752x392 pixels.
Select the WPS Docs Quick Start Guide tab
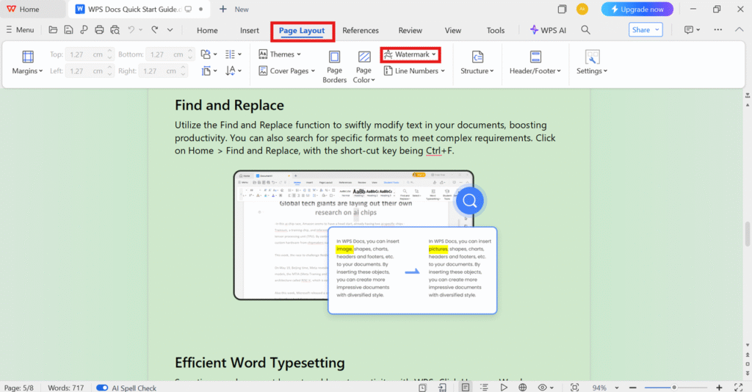point(138,9)
